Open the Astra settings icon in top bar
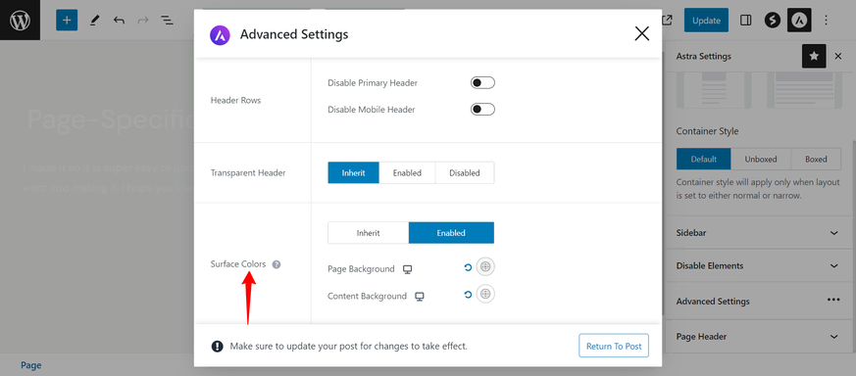Viewport: 856px width, 376px height. coord(799,21)
